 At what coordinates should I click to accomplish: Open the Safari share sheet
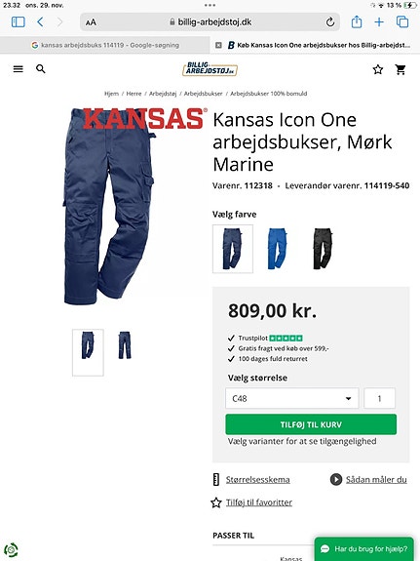point(357,21)
